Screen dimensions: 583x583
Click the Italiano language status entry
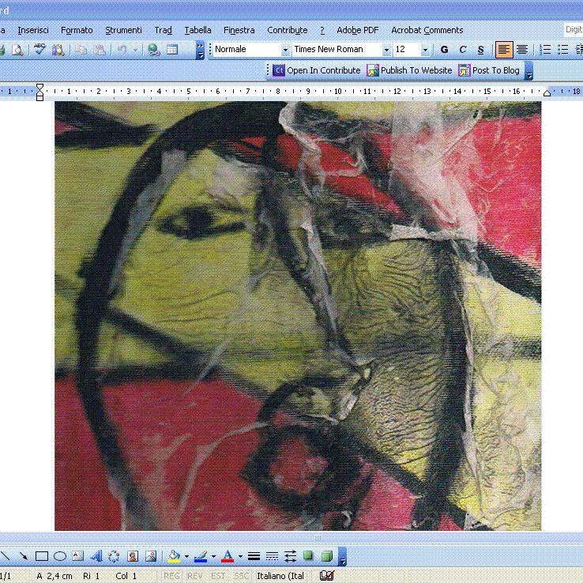pyautogui.click(x=280, y=576)
